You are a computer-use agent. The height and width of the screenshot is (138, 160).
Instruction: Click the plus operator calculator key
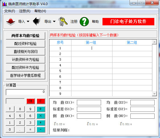41,123
